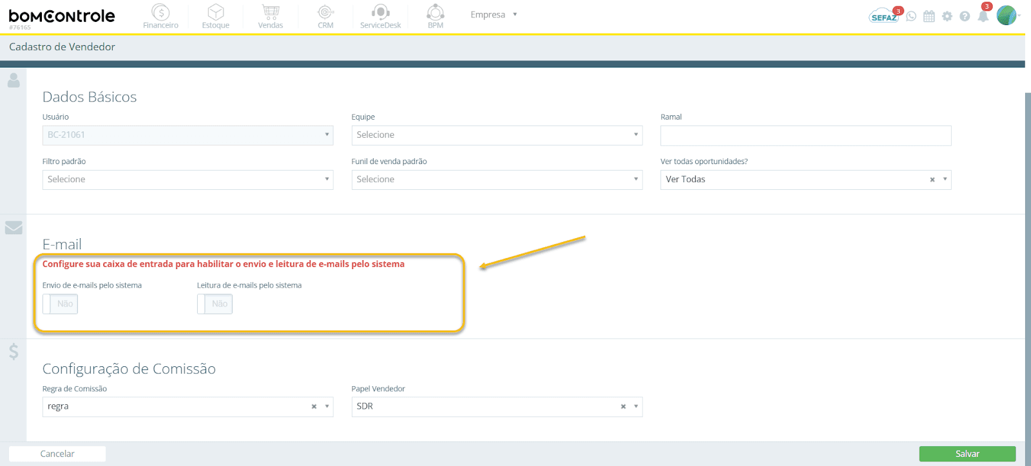Click the red inbox configuration message
This screenshot has width=1031, height=466.
pyautogui.click(x=224, y=264)
